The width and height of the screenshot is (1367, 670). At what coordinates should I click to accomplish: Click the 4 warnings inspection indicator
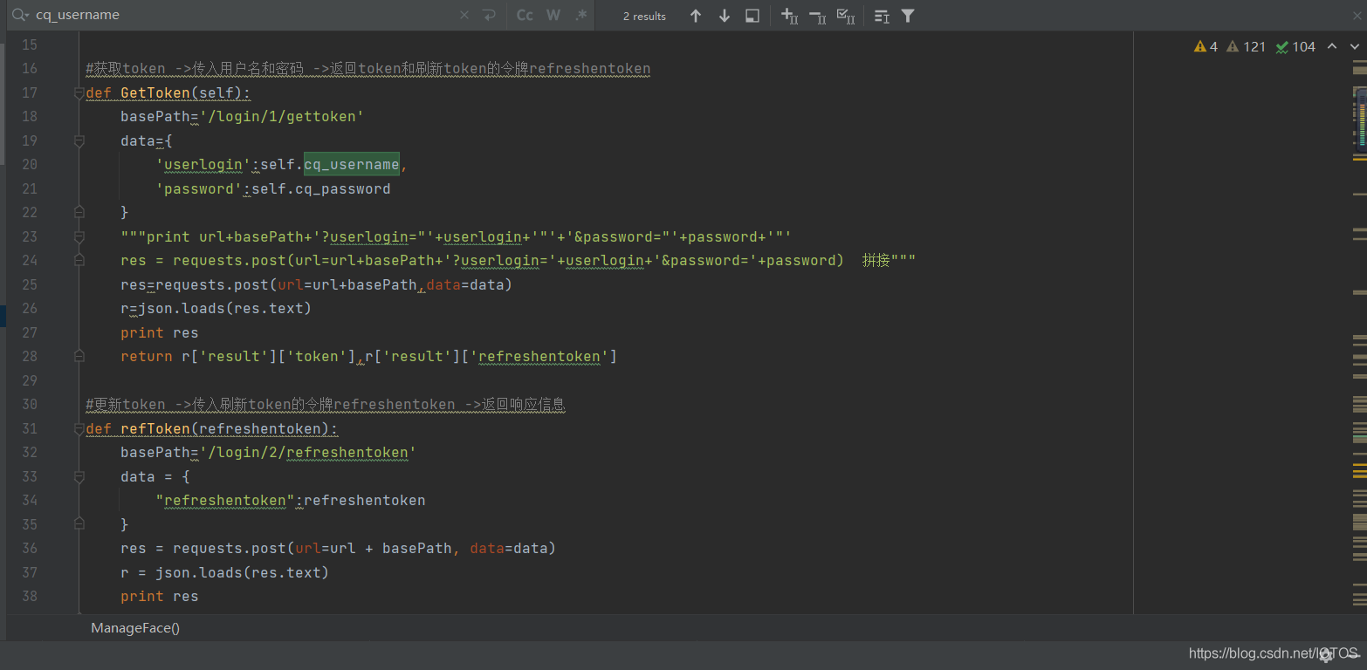coord(1206,47)
